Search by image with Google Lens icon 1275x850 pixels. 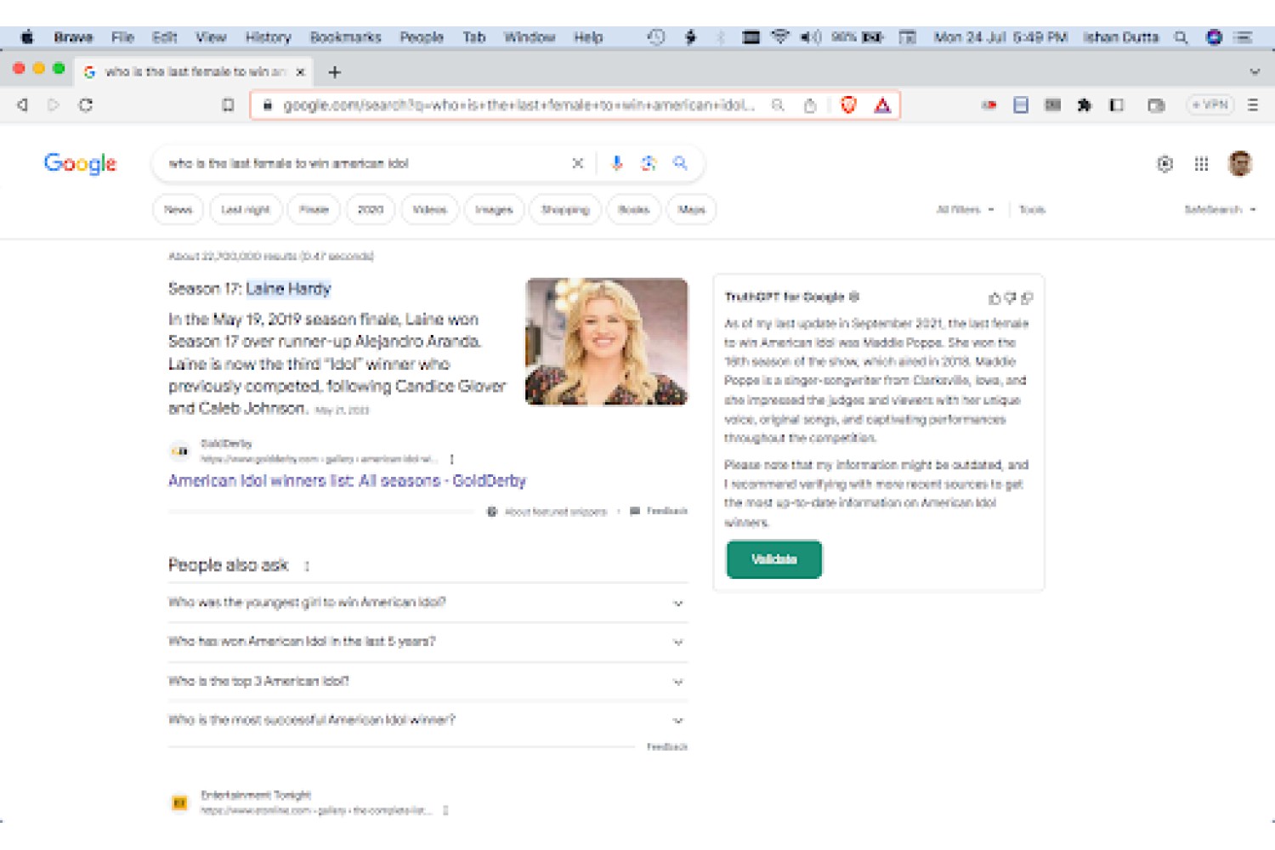pyautogui.click(x=649, y=163)
